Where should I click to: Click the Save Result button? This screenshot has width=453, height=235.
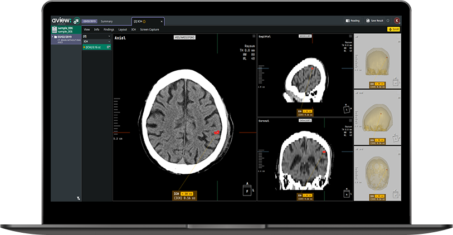coord(374,21)
